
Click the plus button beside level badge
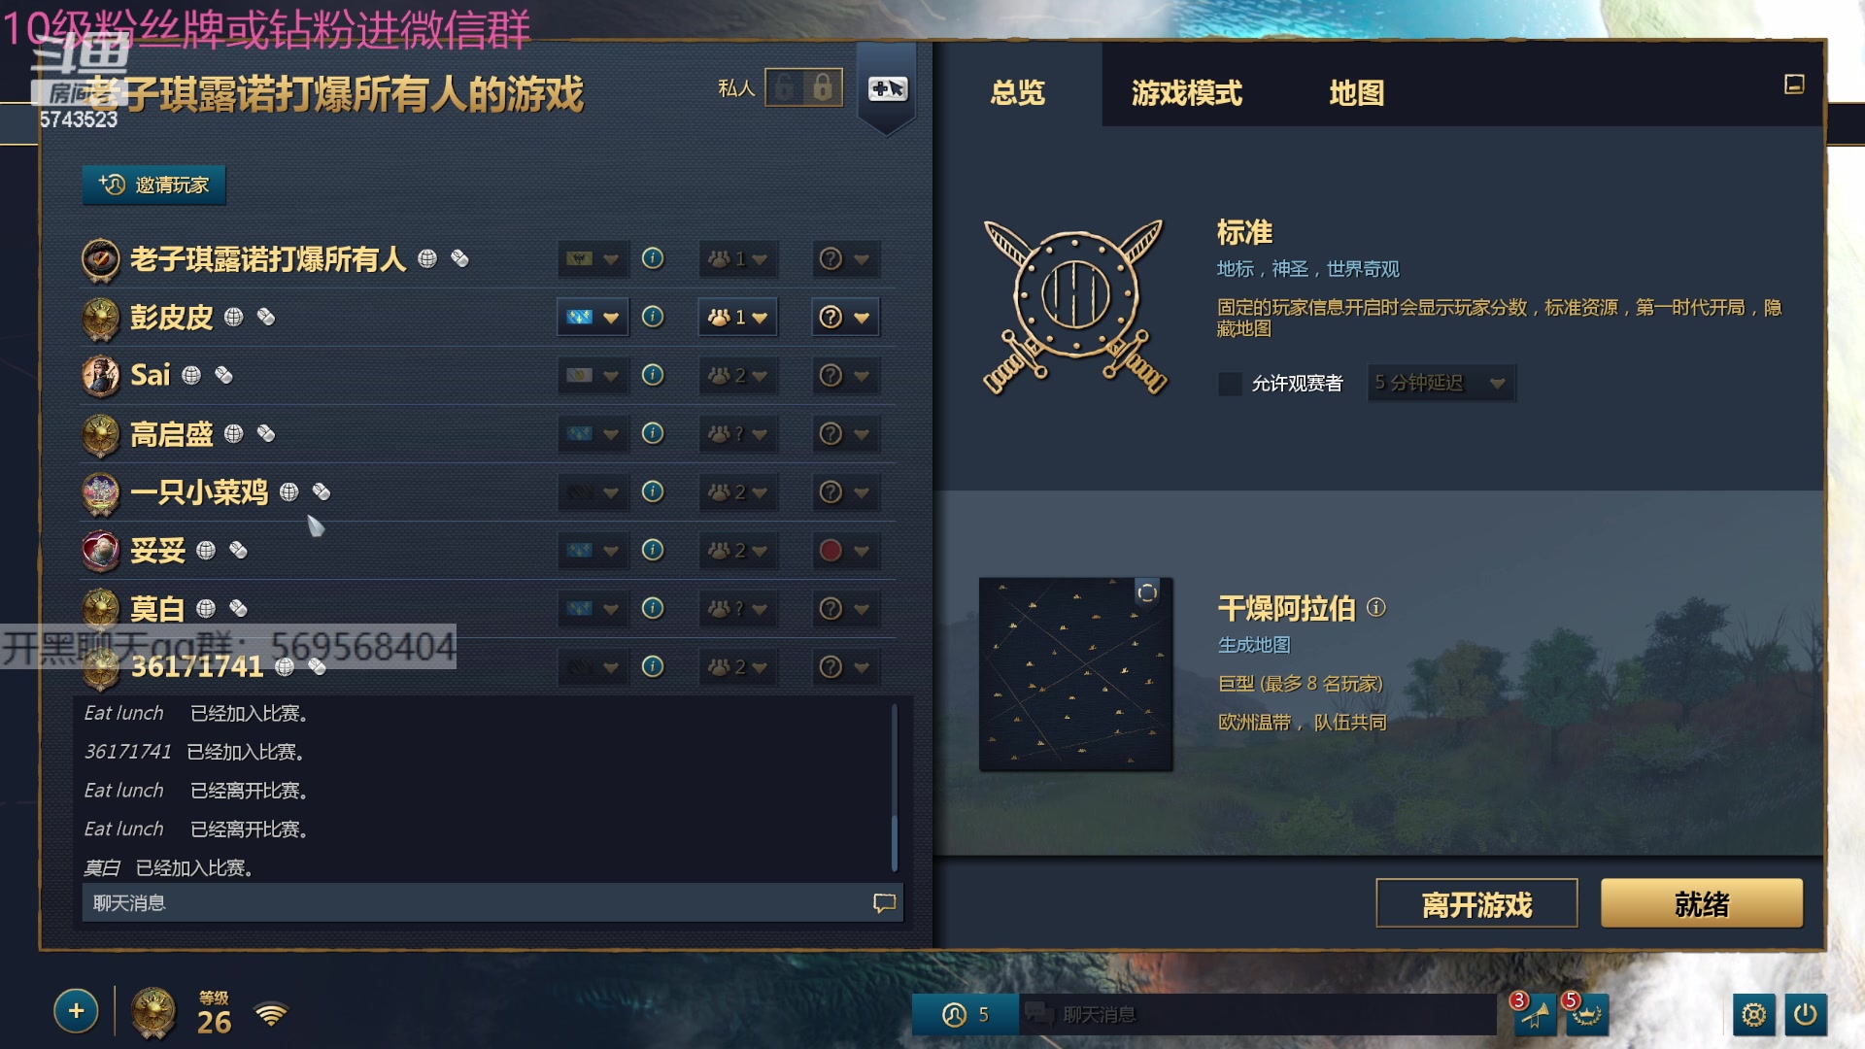[x=76, y=1011]
